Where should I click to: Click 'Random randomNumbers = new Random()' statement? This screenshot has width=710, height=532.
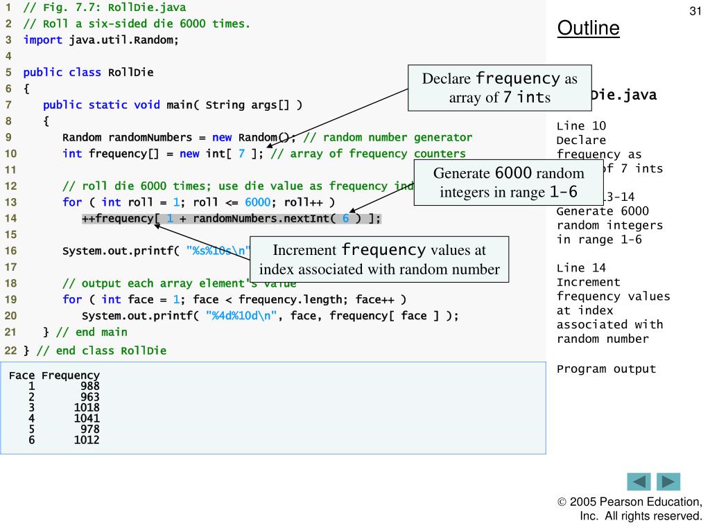[x=179, y=138]
